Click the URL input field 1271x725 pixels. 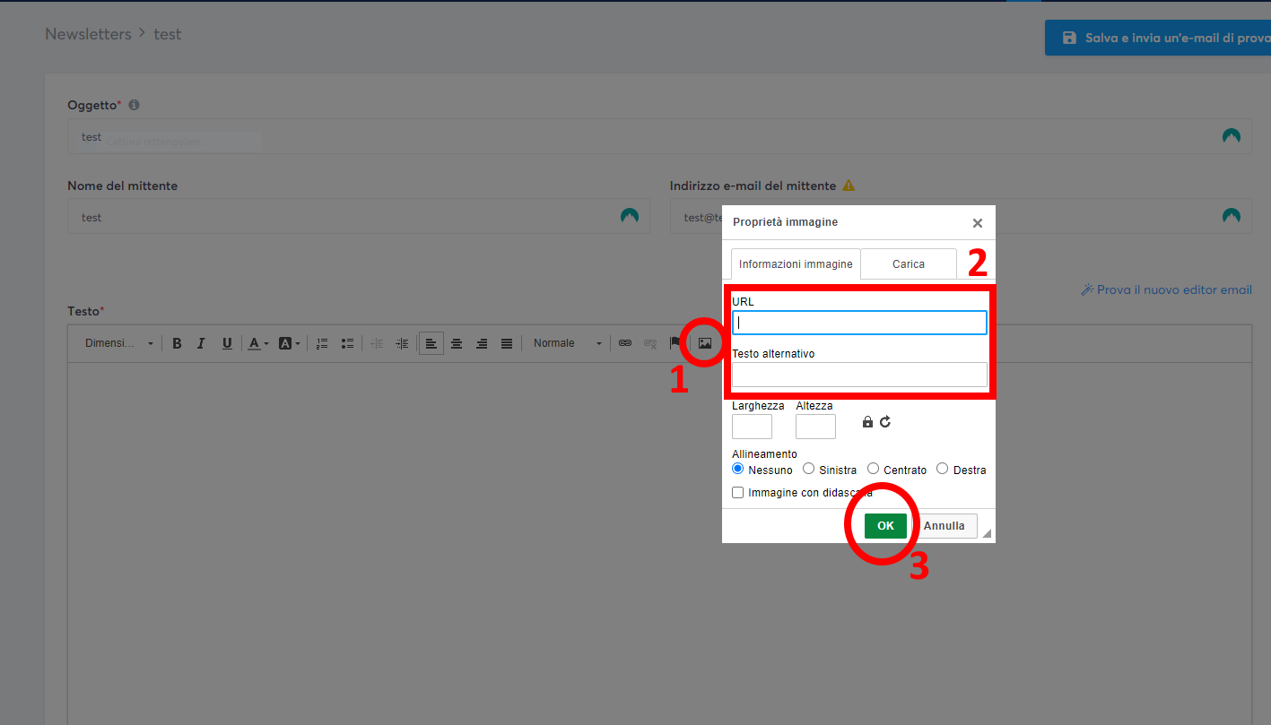[x=858, y=322]
